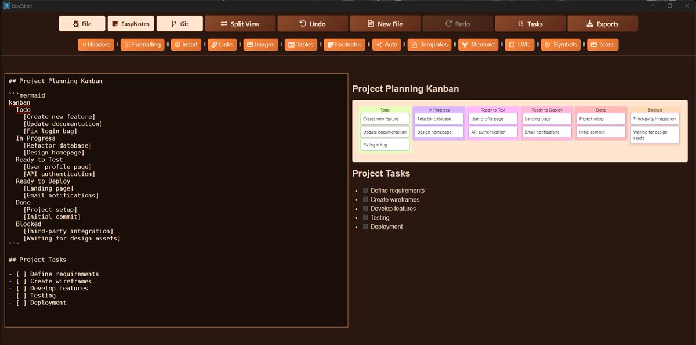
Task: Open the Images picture menu
Action: click(260, 45)
